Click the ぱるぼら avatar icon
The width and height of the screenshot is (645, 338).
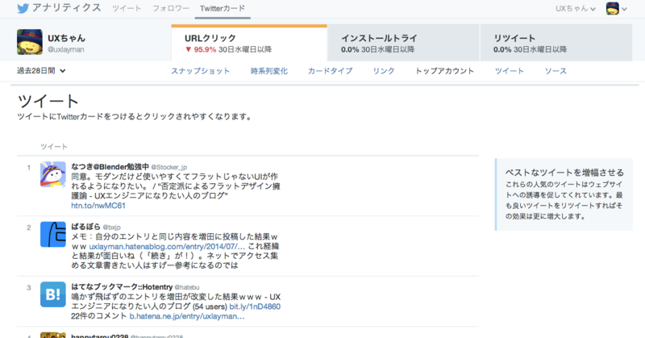point(53,234)
